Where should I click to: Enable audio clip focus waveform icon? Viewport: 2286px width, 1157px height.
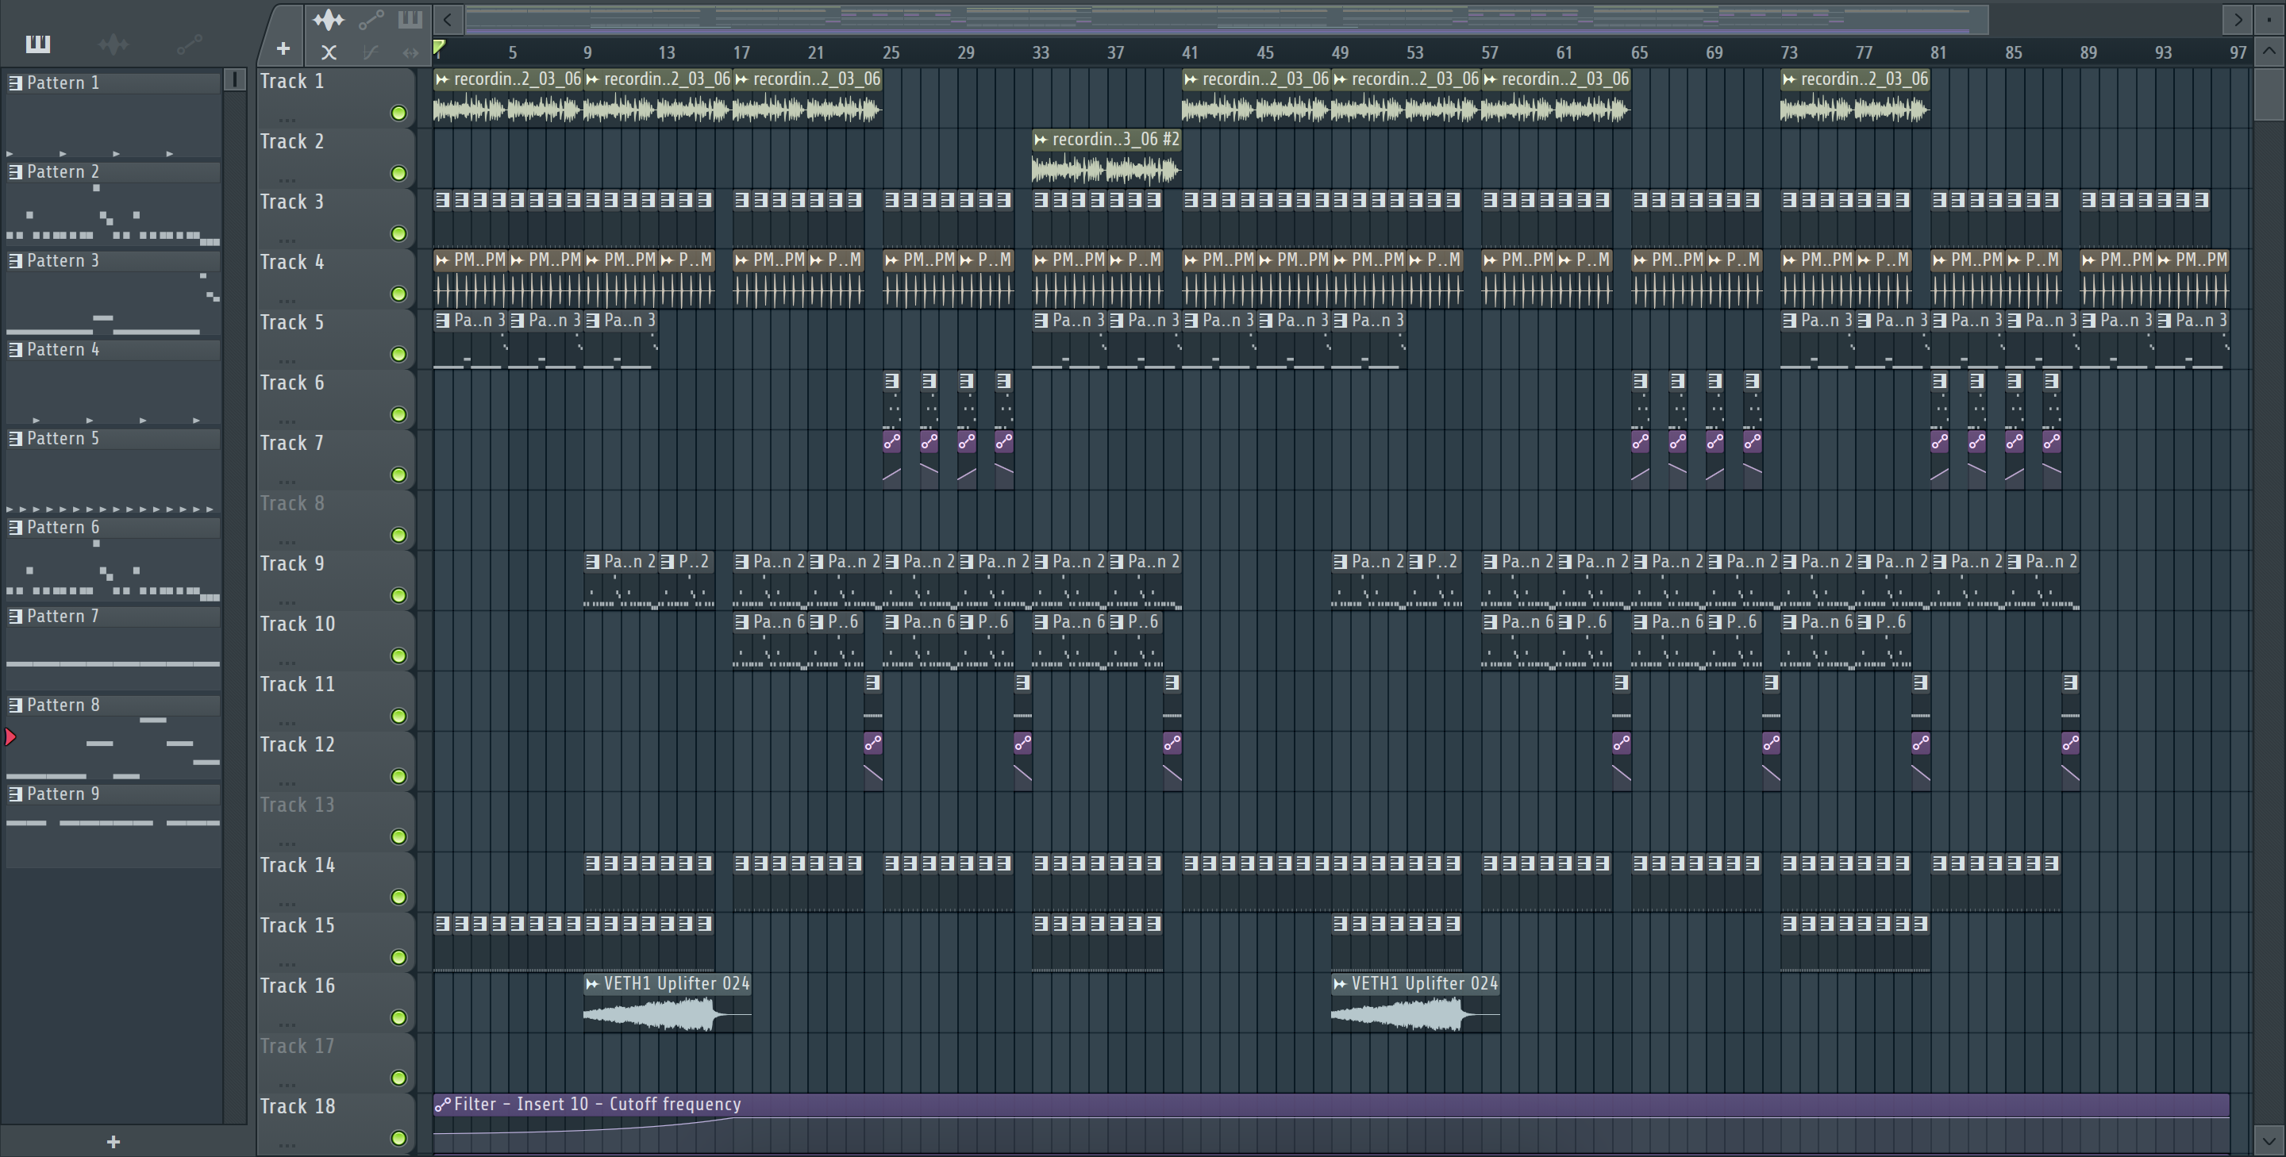click(328, 20)
